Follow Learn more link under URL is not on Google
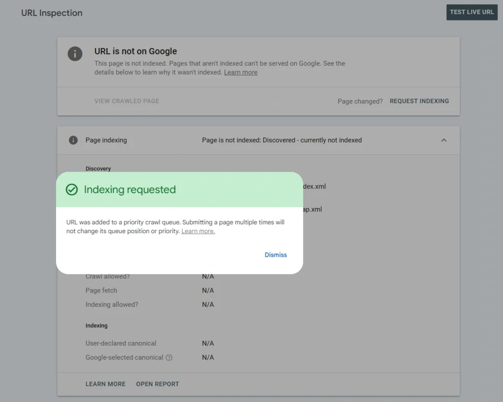The width and height of the screenshot is (503, 402). coord(241,73)
